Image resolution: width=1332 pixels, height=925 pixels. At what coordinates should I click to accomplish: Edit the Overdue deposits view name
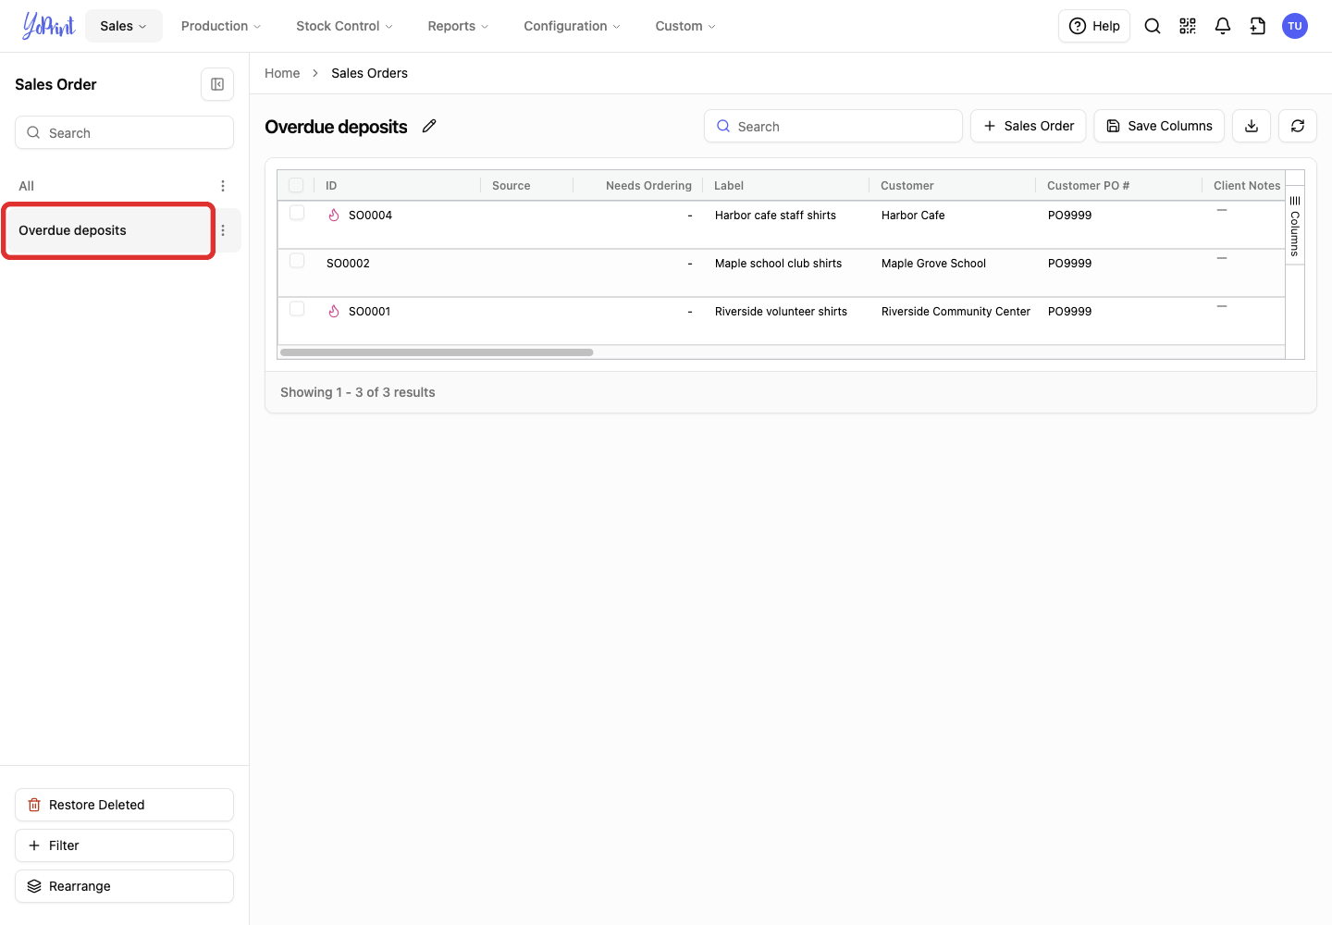(429, 126)
